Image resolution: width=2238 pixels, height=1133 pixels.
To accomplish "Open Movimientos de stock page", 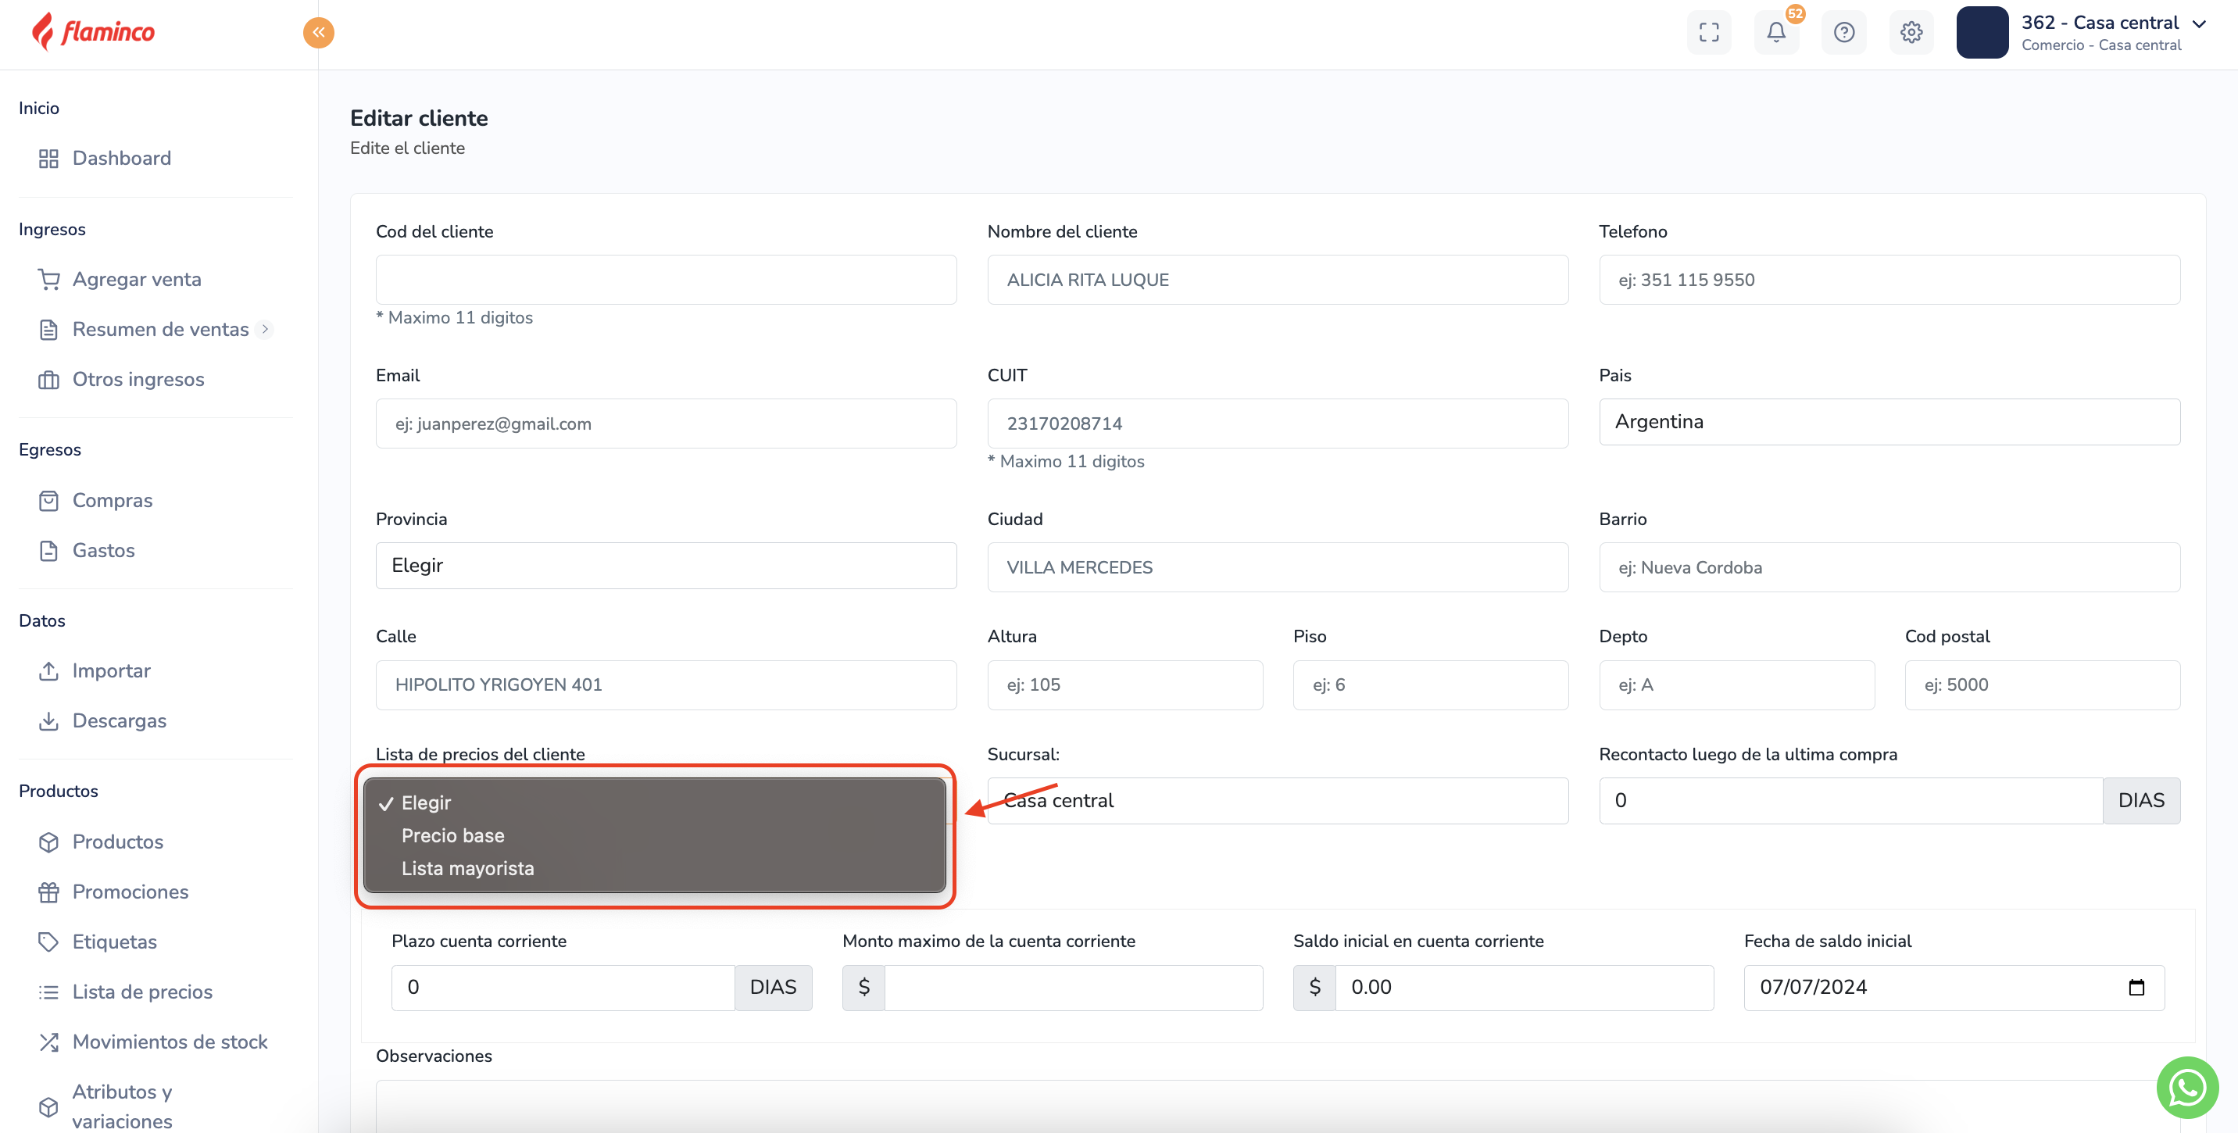I will [170, 1041].
